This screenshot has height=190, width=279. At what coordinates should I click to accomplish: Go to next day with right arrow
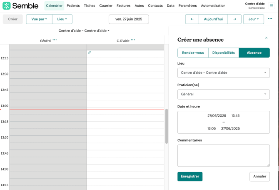(x=234, y=19)
